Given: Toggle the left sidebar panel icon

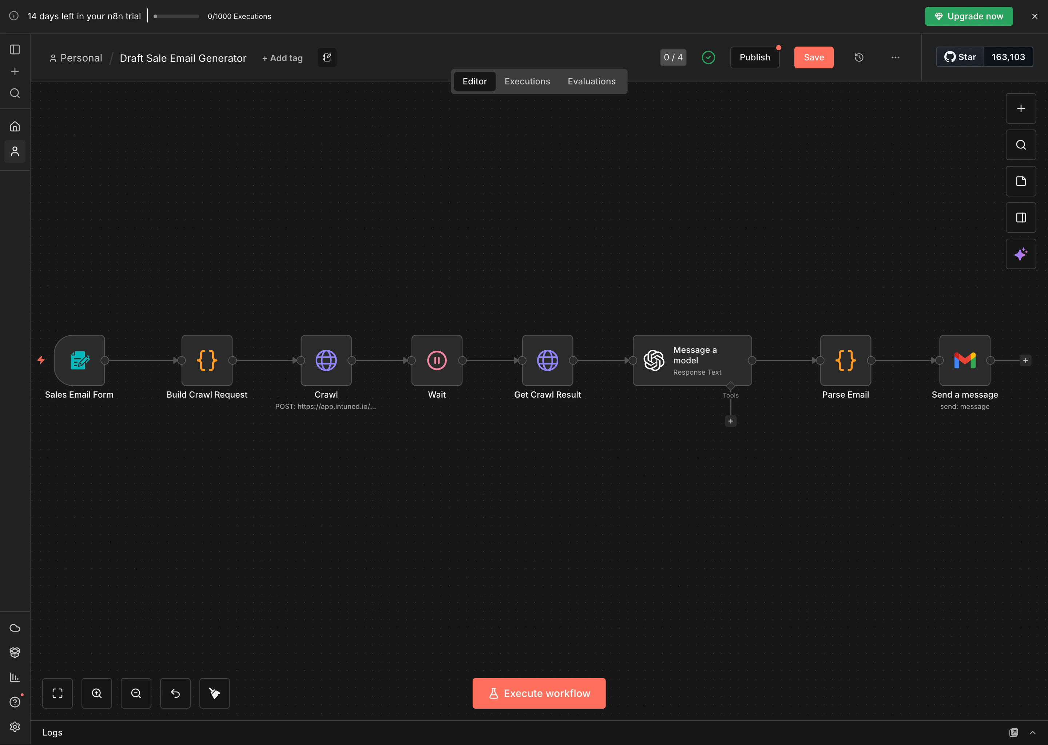Looking at the screenshot, I should (x=15, y=49).
